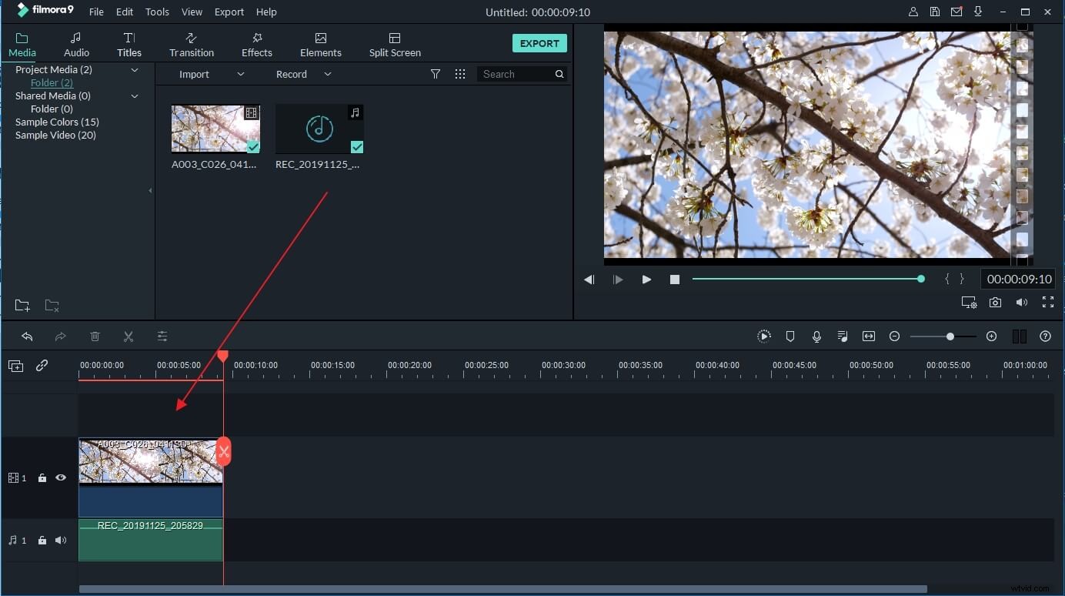The image size is (1065, 596).
Task: Hide the video track with the eye toggle
Action: [x=61, y=477]
